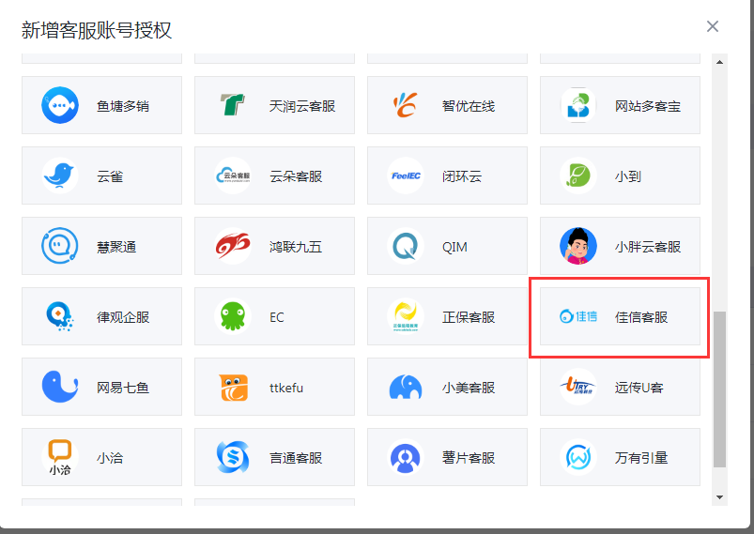Viewport: 754px width, 534px height.
Task: Choose the 薯片客服 purple headset icon
Action: [x=406, y=457]
